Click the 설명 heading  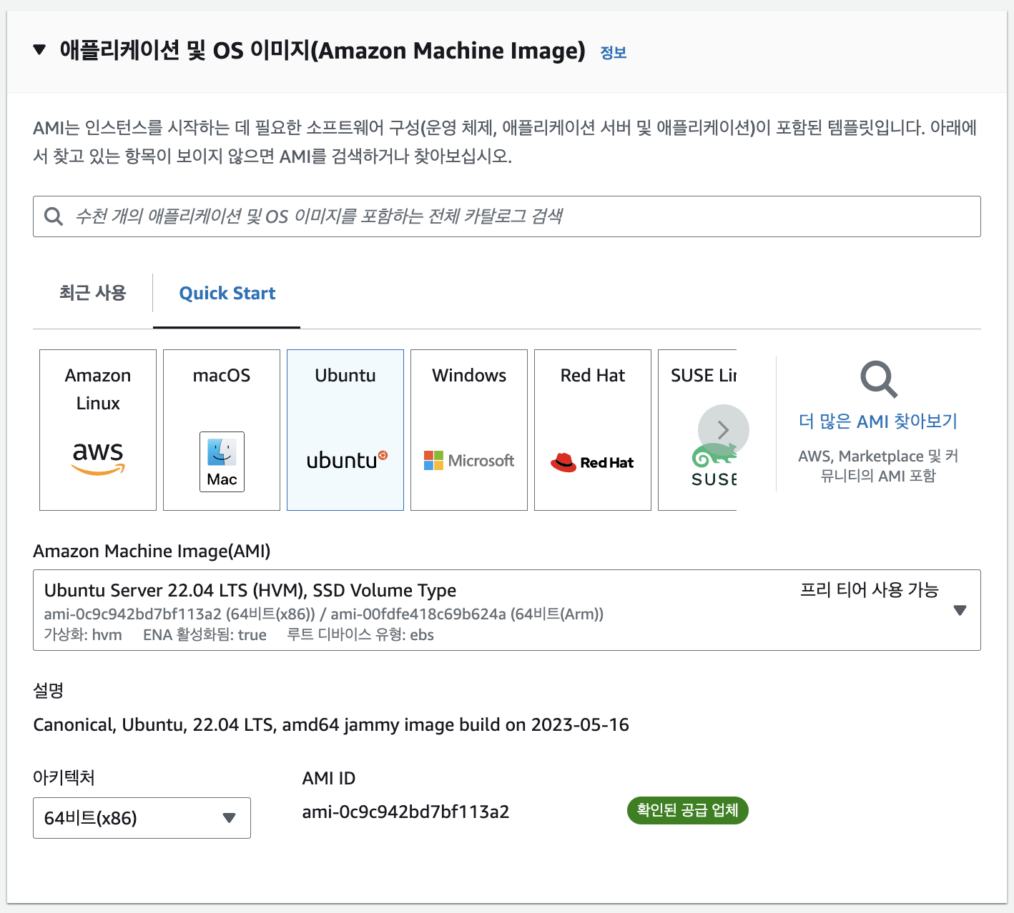point(49,691)
